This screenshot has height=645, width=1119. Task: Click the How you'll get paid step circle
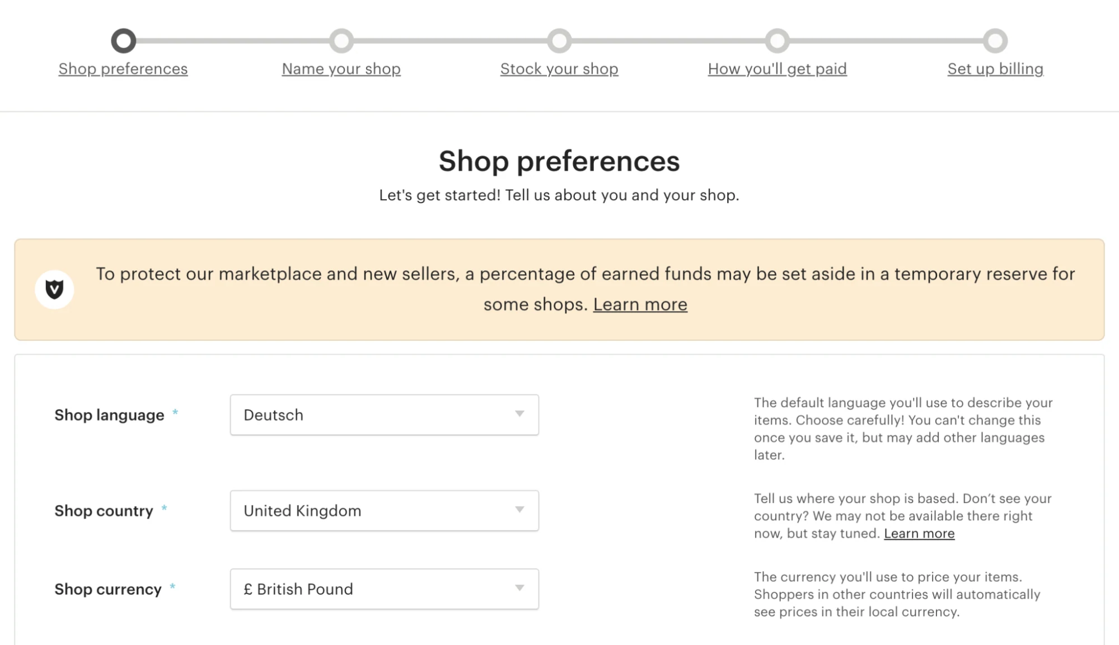pyautogui.click(x=778, y=41)
